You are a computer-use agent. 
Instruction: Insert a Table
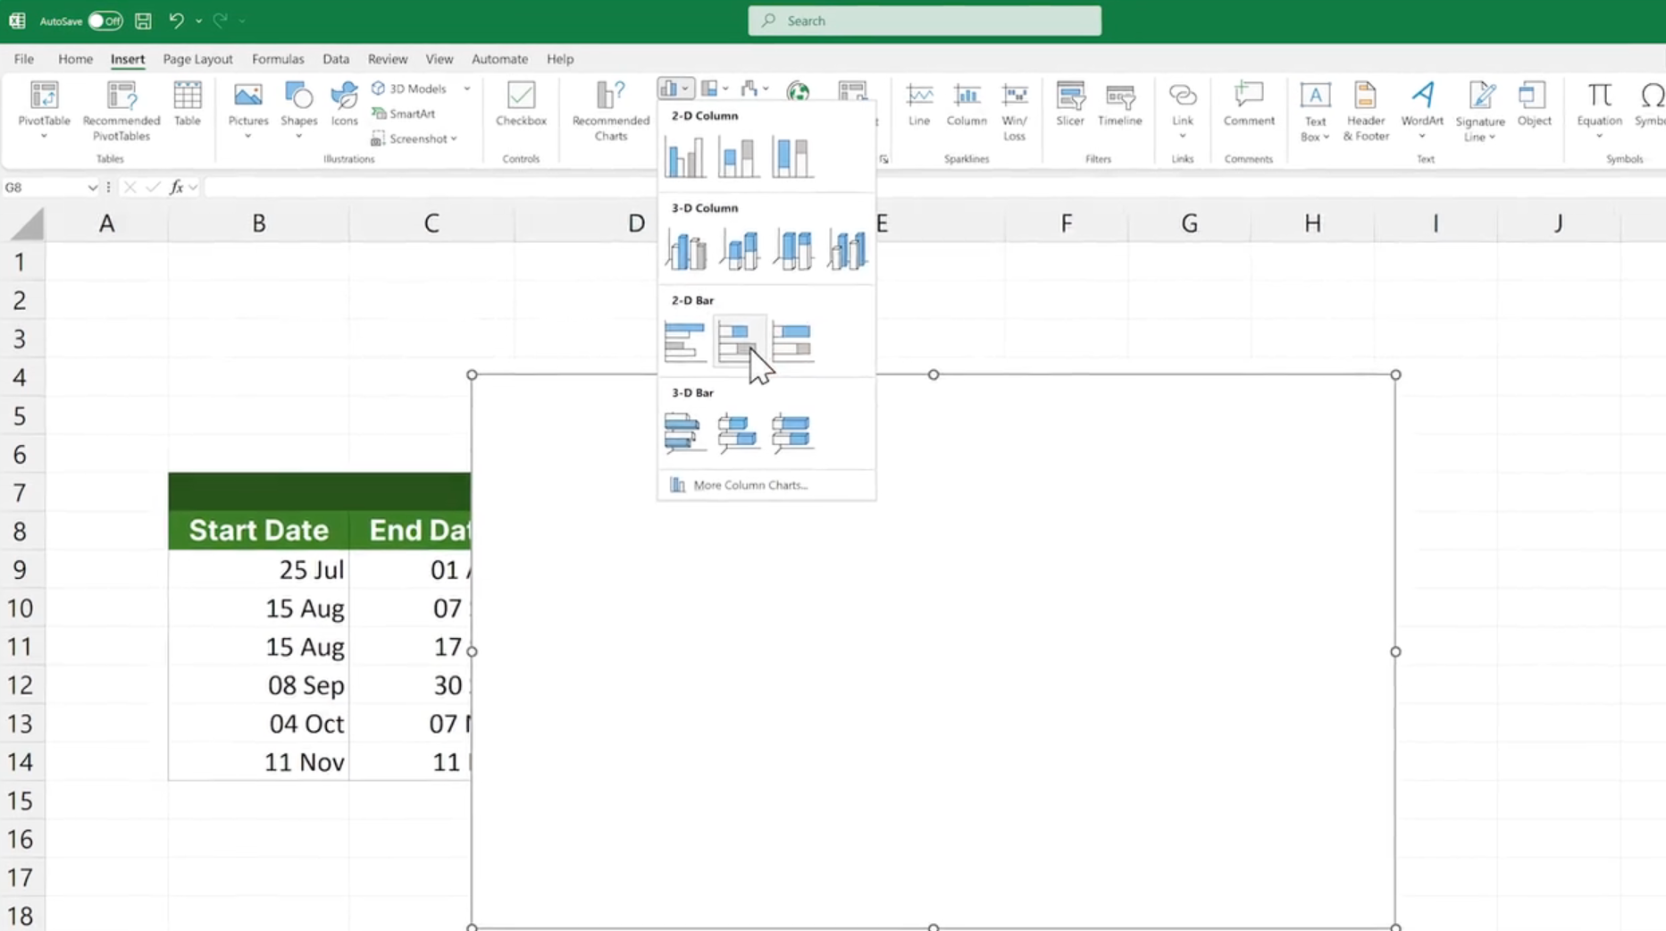187,104
